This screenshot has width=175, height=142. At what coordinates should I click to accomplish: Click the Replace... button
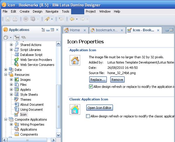pyautogui.click(x=98, y=80)
